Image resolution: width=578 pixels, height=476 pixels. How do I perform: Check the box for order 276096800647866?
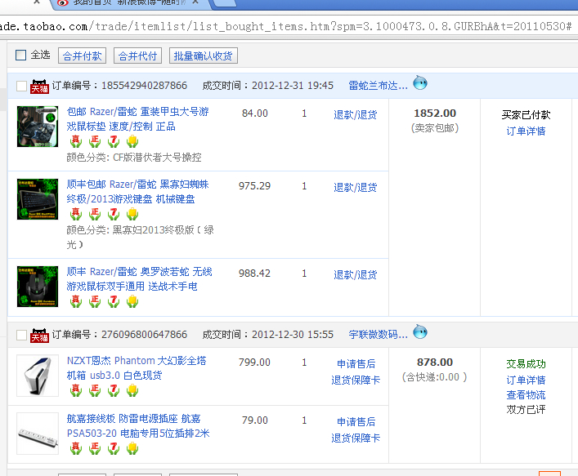pos(22,336)
